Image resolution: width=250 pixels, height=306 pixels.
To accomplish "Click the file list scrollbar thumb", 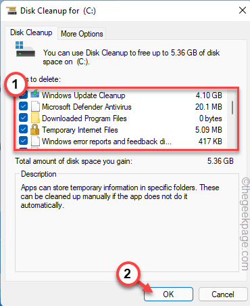I will point(232,108).
